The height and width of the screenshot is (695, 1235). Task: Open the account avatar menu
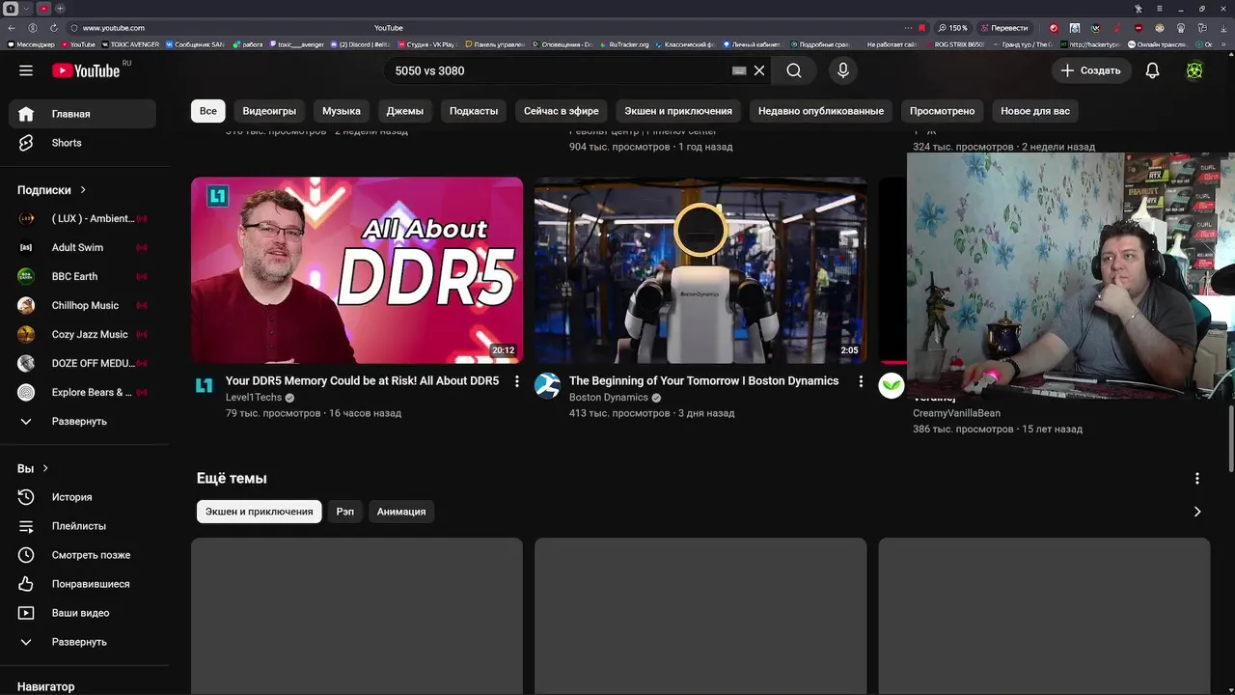(x=1194, y=70)
